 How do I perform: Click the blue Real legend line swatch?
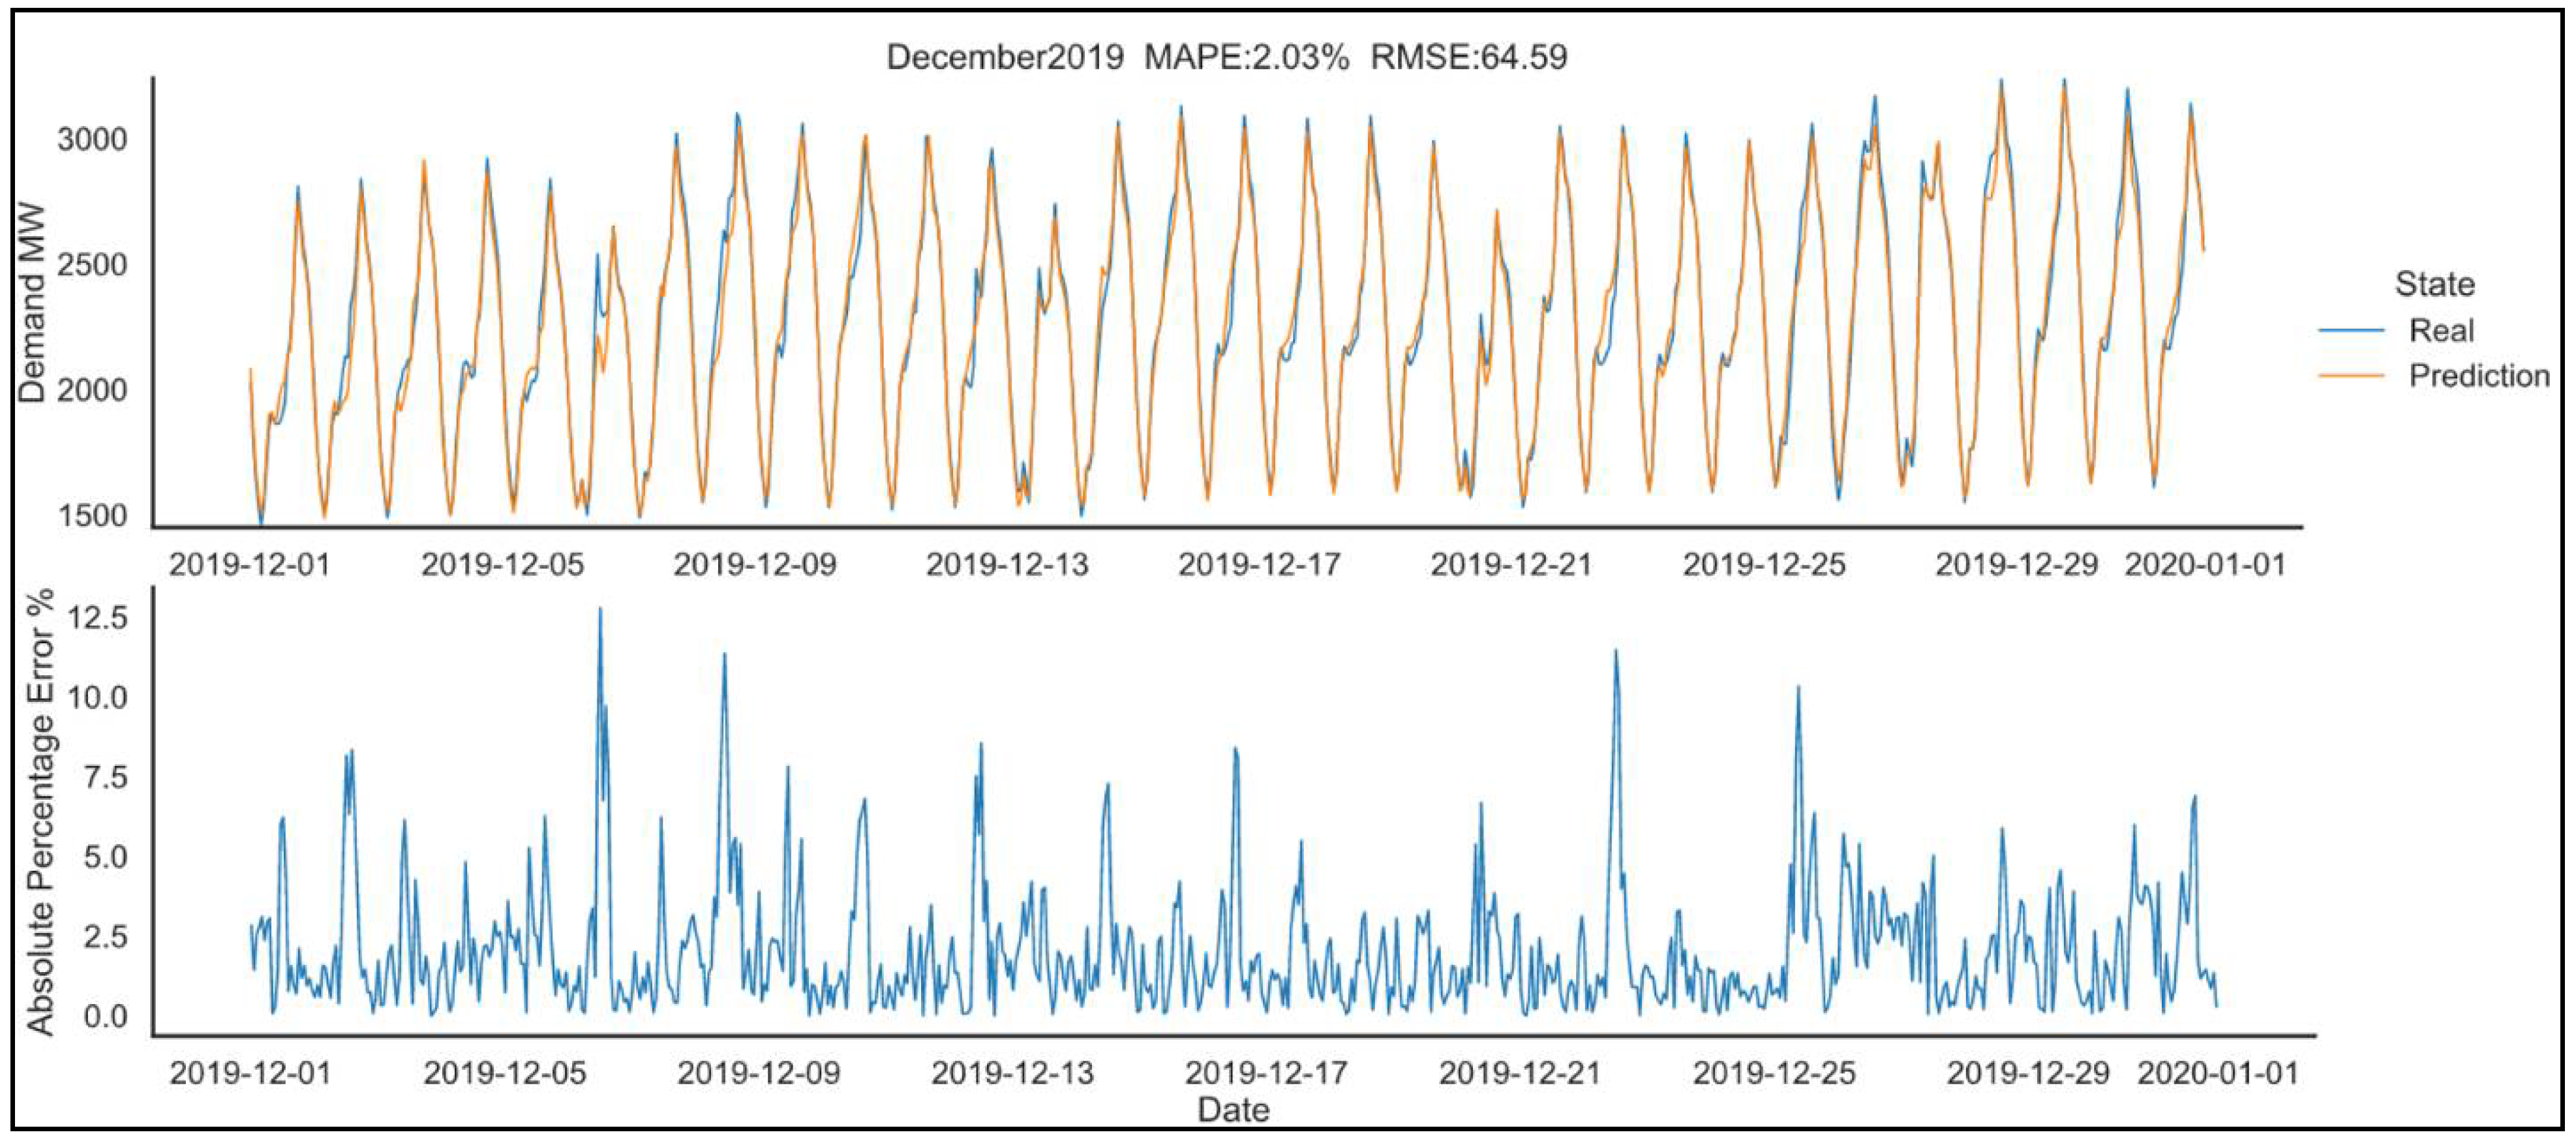(x=2351, y=331)
